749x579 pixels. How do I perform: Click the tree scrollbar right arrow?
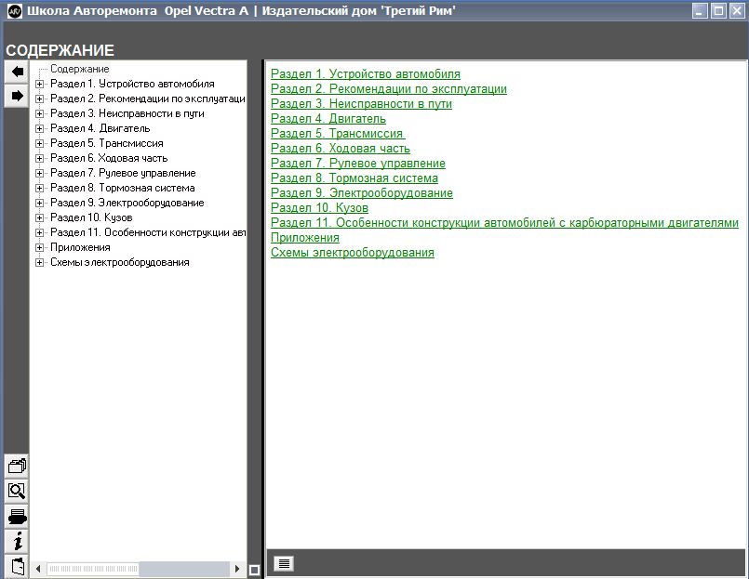tap(238, 569)
